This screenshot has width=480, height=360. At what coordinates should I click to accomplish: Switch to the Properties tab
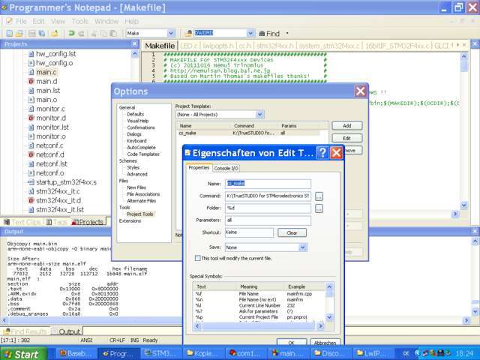click(199, 168)
